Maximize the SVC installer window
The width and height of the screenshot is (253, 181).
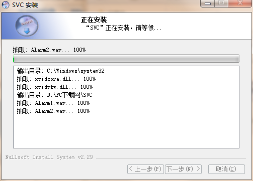(221, 4)
